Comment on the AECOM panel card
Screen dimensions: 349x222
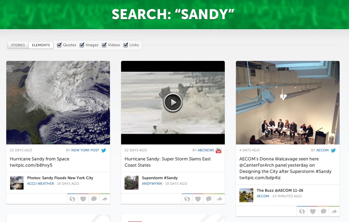tap(324, 211)
